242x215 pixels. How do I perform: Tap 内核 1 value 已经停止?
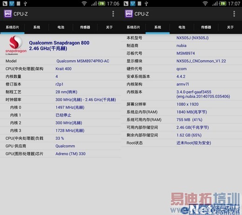coord(63,115)
